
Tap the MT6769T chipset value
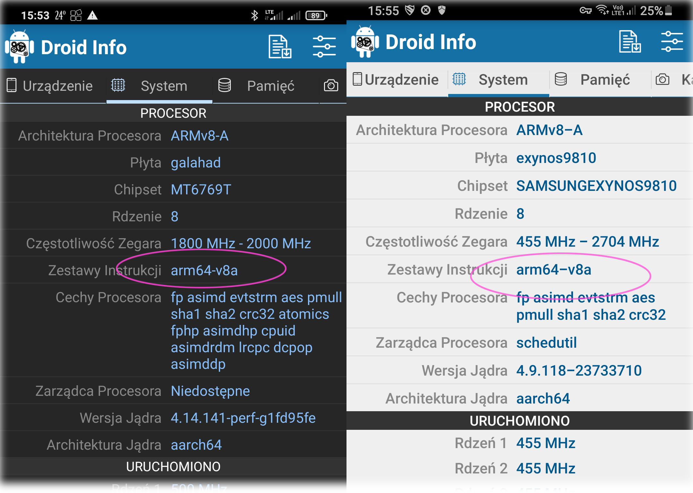[x=201, y=189]
